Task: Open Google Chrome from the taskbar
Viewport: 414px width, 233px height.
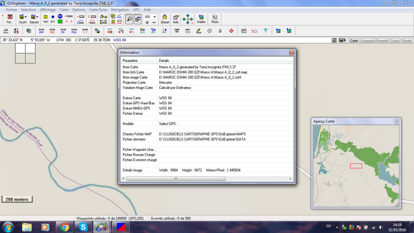Action: click(x=64, y=227)
